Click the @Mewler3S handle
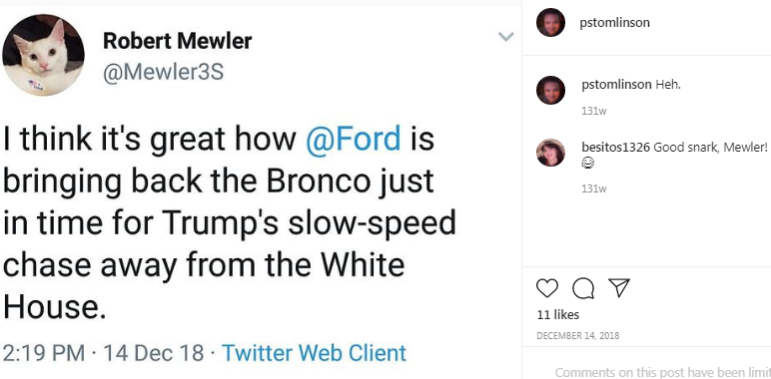 point(163,72)
